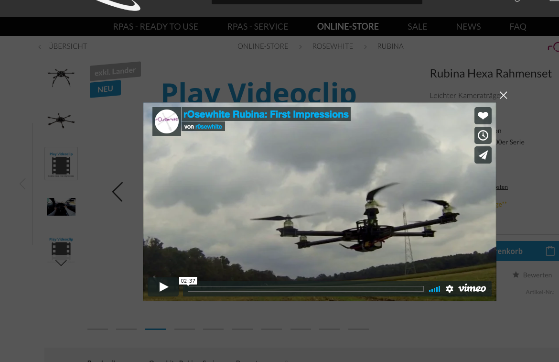Open RPAS - SERVICE menu
The width and height of the screenshot is (559, 362).
(258, 26)
